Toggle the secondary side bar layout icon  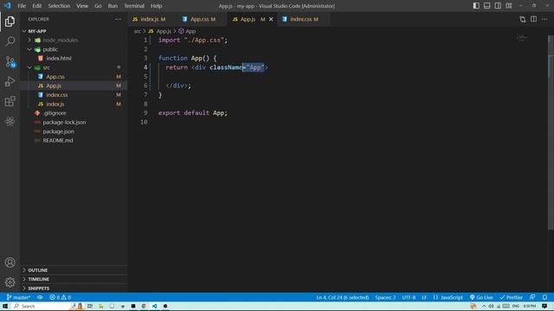[x=498, y=6]
